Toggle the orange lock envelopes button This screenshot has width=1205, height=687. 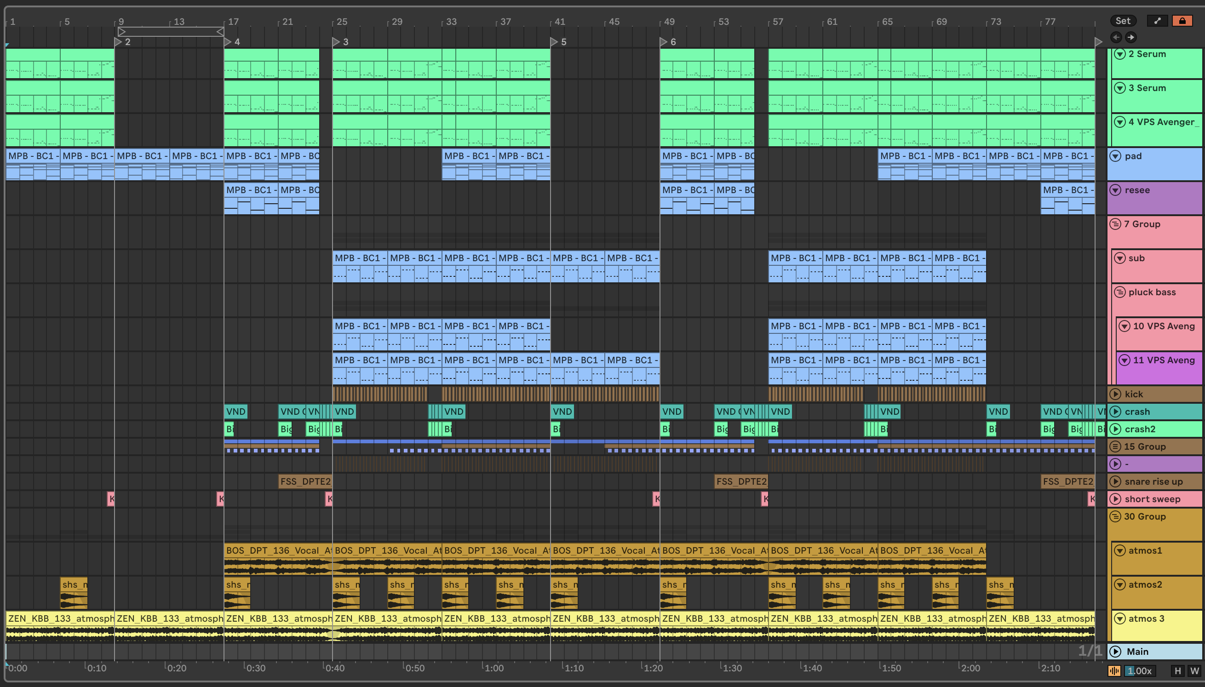(x=1182, y=21)
